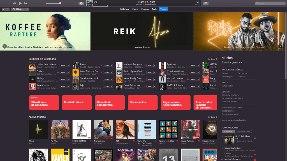Open the Explorar tab

145,9
